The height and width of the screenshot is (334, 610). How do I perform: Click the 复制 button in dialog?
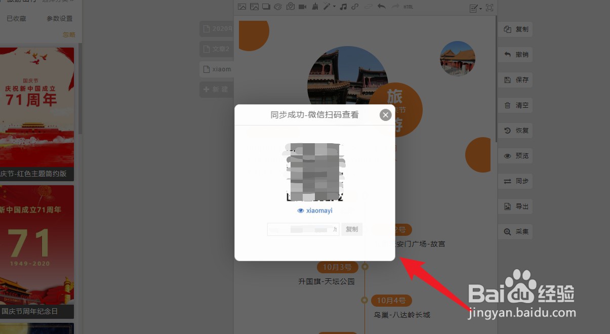click(352, 229)
